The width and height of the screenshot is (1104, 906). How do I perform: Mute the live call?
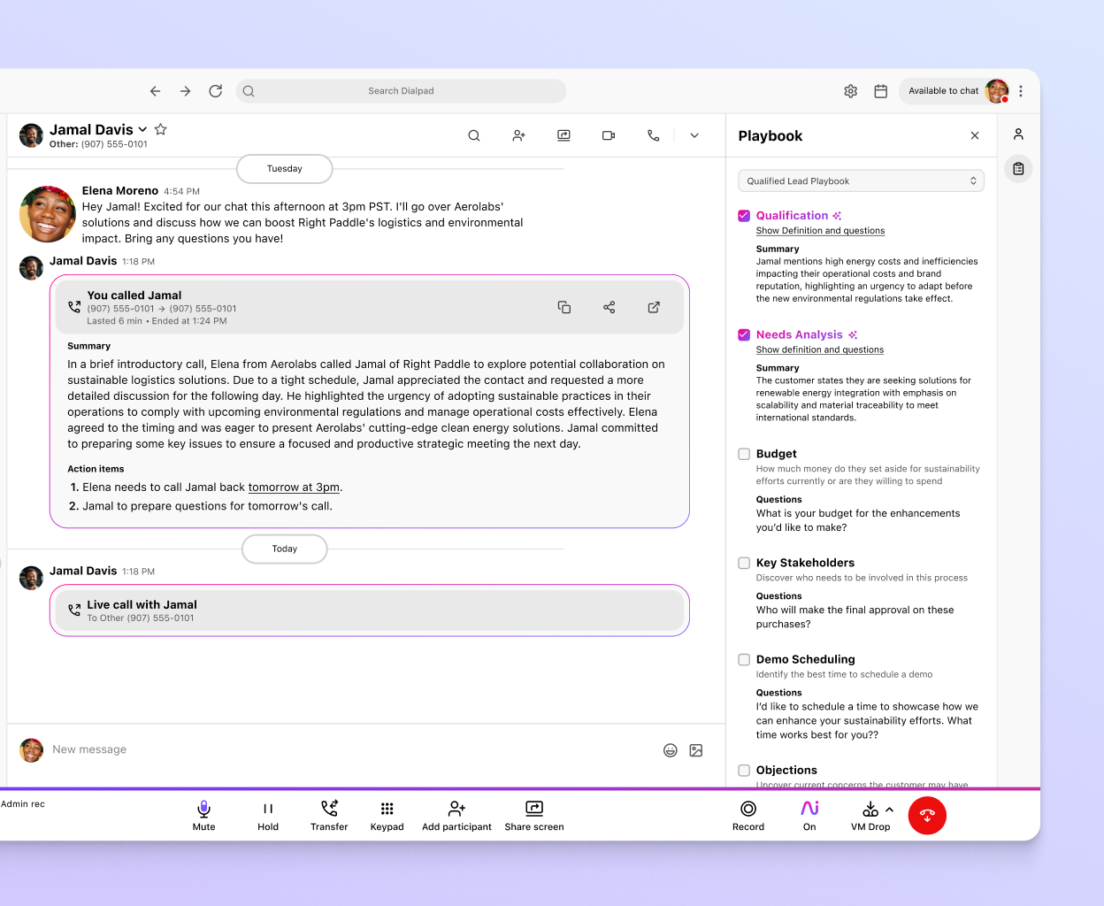(203, 815)
